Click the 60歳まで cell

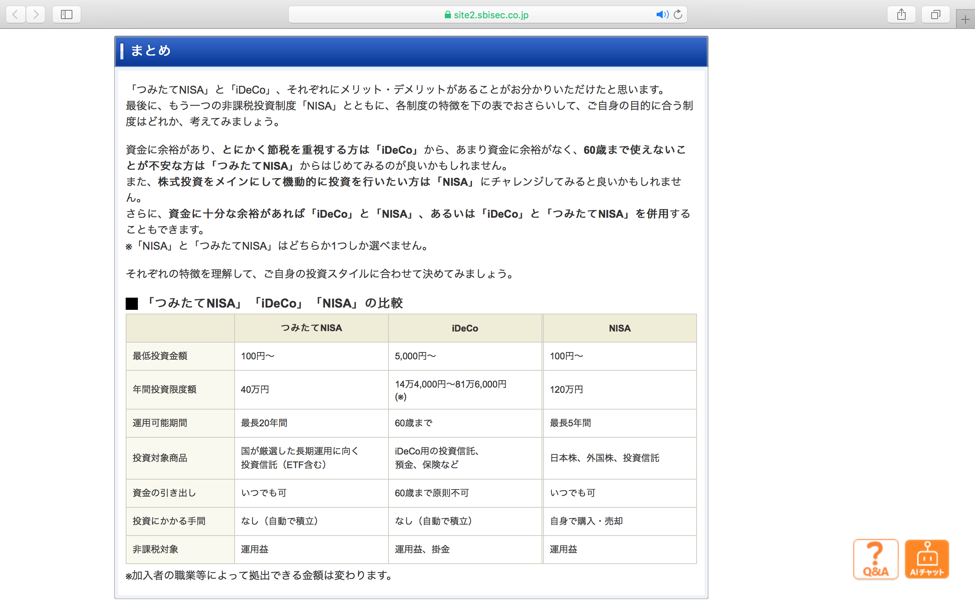tap(465, 423)
